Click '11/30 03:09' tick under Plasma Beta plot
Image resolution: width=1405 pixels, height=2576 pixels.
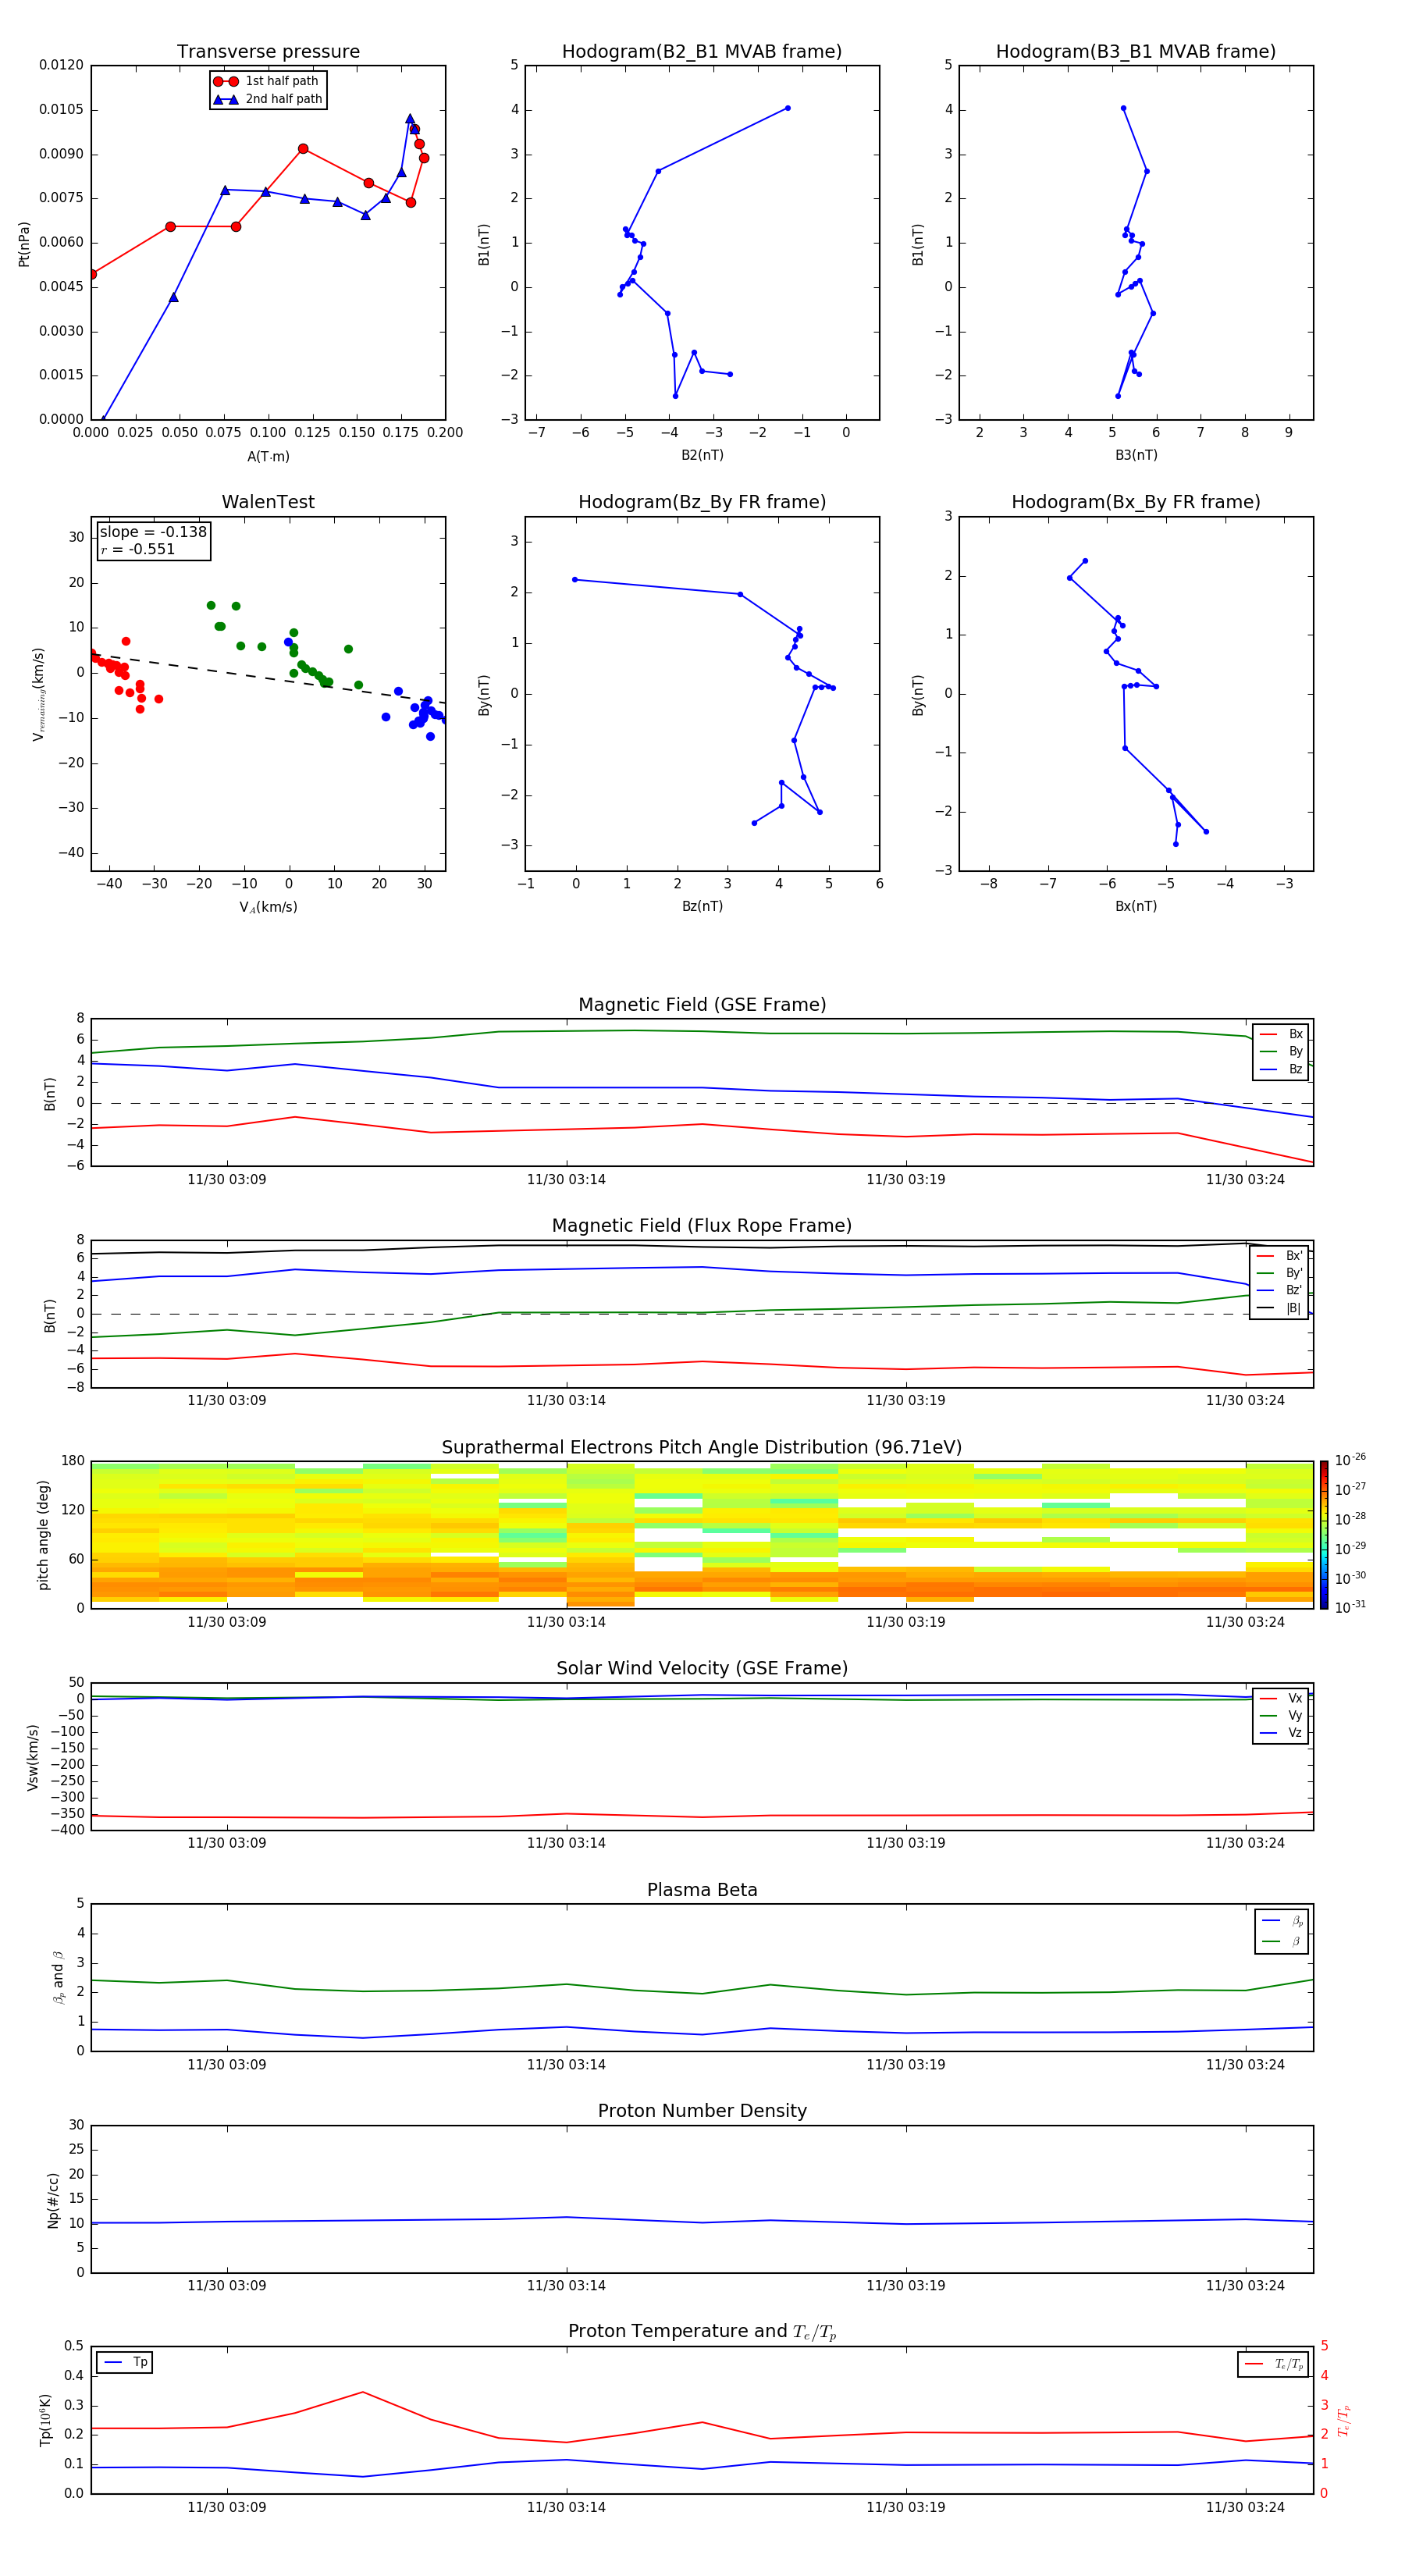pos(227,2064)
